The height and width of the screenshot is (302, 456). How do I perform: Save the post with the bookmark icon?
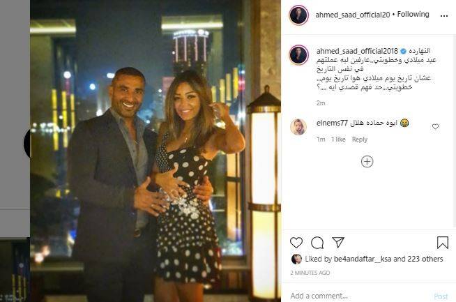pyautogui.click(x=443, y=242)
